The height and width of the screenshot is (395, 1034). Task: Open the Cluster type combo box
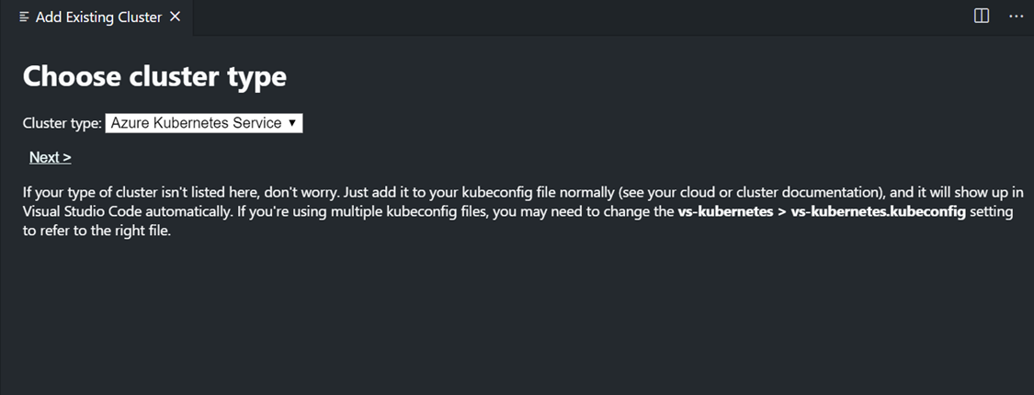(204, 123)
